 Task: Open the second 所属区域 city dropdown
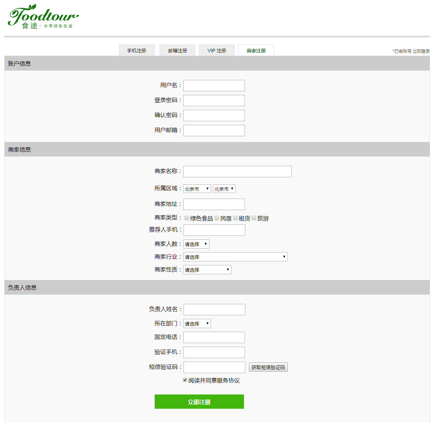click(224, 189)
